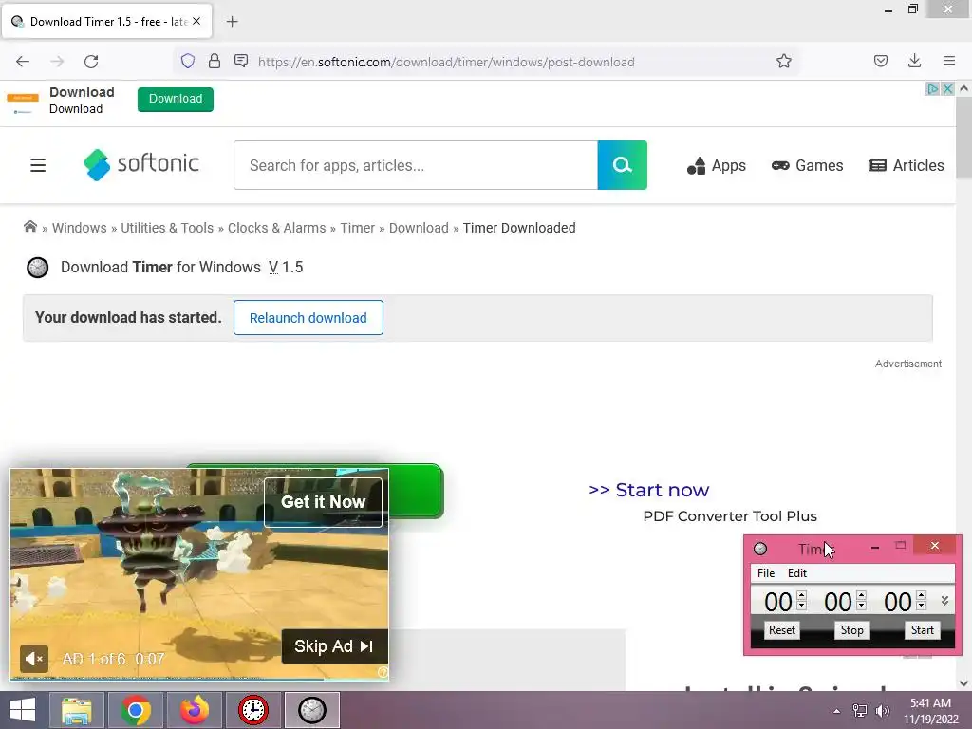The width and height of the screenshot is (972, 729).
Task: Open the Games section
Action: click(807, 165)
